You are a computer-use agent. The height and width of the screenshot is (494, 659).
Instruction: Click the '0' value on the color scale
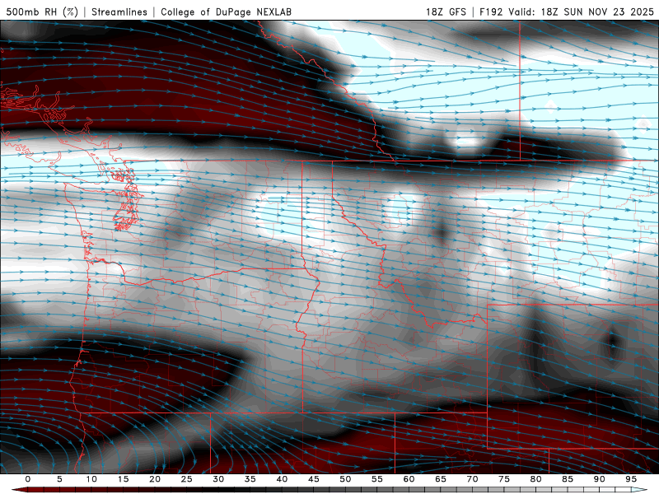pyautogui.click(x=28, y=479)
